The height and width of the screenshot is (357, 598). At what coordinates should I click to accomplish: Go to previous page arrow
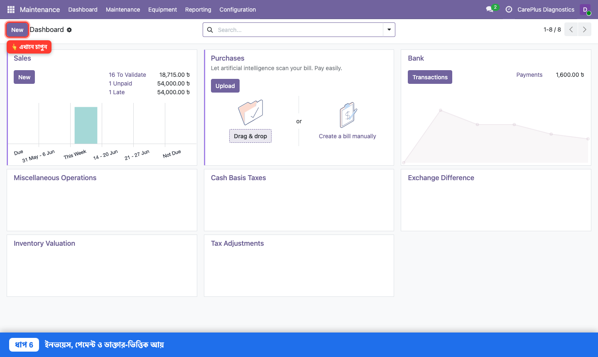coord(571,29)
